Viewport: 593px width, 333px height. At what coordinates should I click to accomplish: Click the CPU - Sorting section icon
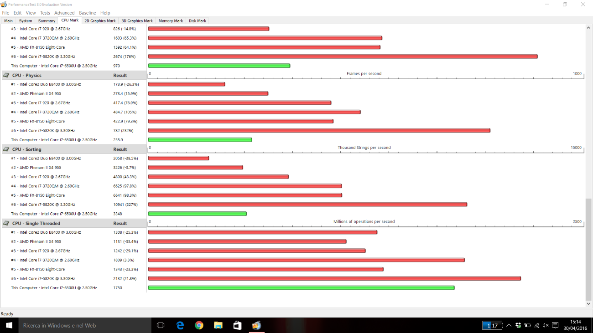point(6,149)
